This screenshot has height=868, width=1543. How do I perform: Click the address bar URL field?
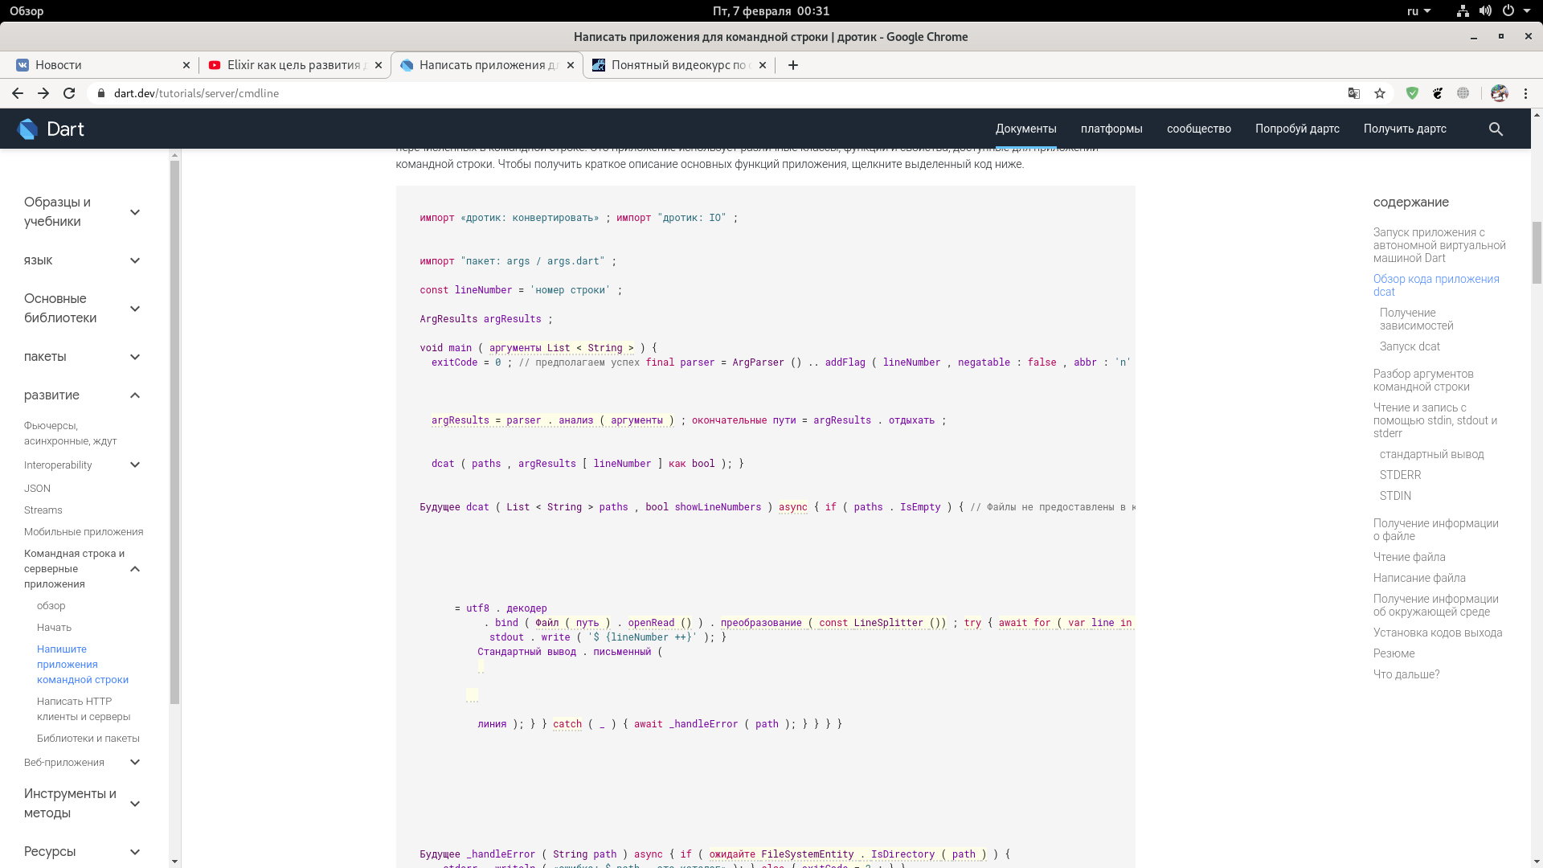[723, 93]
